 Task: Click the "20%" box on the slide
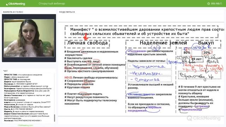[207, 53]
